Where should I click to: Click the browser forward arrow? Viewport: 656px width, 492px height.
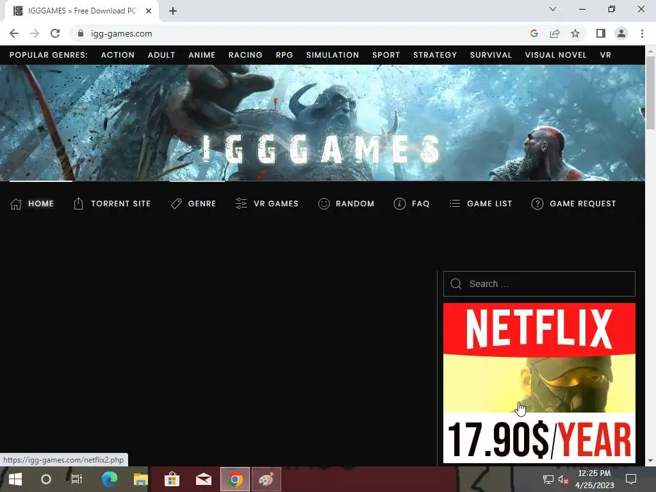35,33
